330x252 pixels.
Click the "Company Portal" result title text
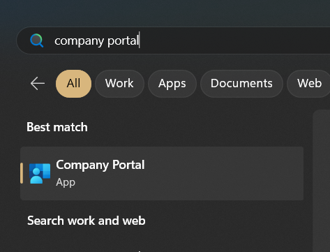100,165
